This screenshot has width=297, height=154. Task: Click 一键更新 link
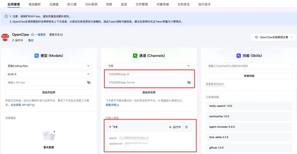[x=40, y=35]
